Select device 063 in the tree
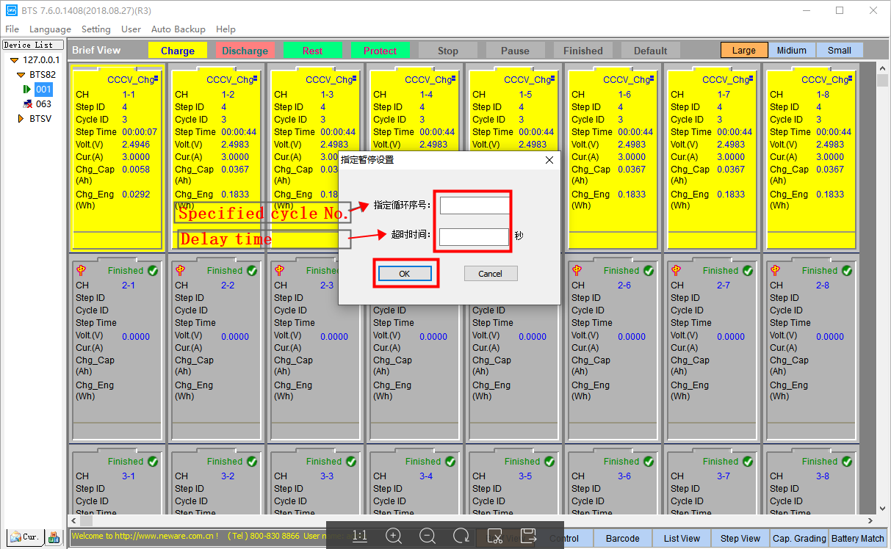The width and height of the screenshot is (891, 549). pos(43,104)
